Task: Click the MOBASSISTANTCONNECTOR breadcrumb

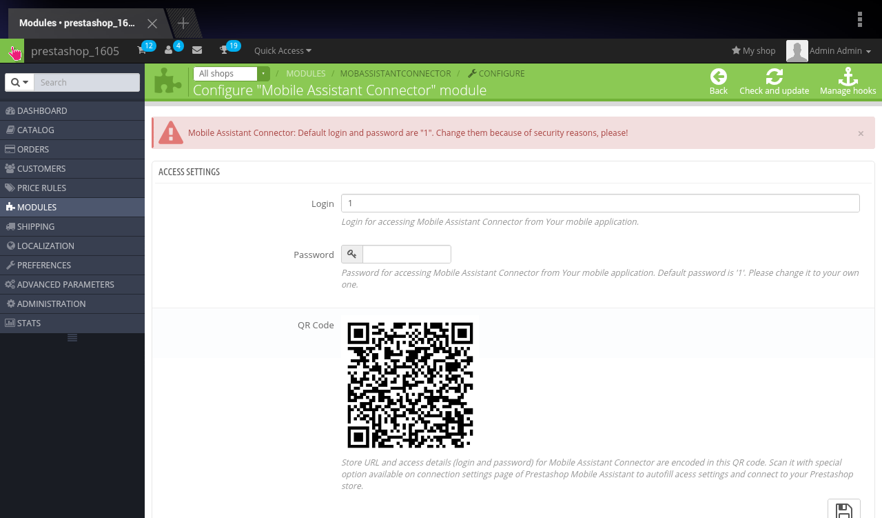Action: (396, 73)
